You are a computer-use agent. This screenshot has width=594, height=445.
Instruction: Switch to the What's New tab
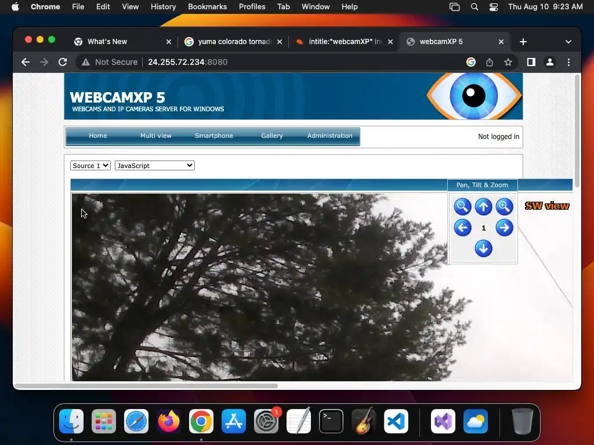pyautogui.click(x=122, y=42)
